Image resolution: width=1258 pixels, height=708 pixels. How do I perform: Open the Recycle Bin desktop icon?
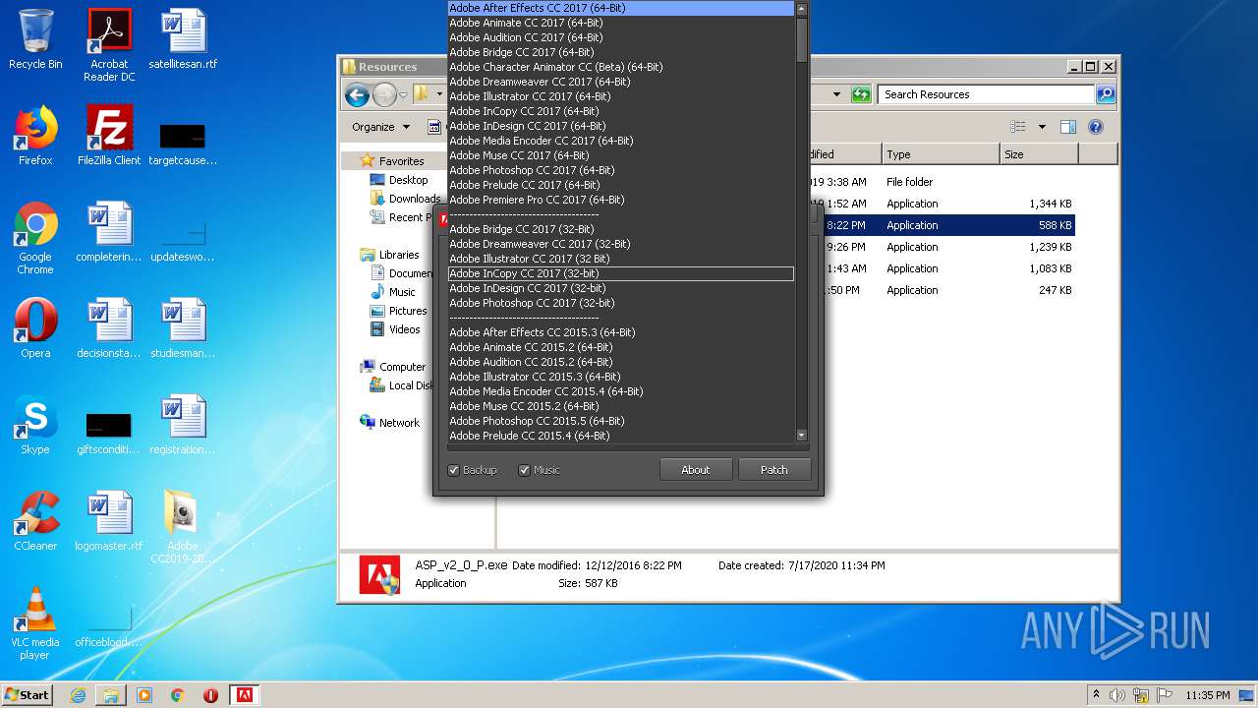[x=35, y=39]
